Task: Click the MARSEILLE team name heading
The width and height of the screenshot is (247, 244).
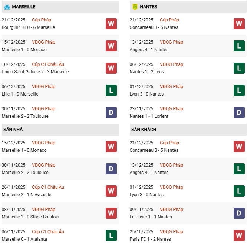Action: 24,7
